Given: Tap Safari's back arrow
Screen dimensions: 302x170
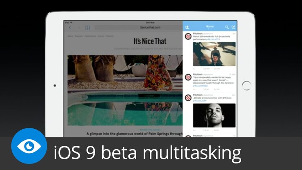Looking at the screenshot, I should [70, 28].
